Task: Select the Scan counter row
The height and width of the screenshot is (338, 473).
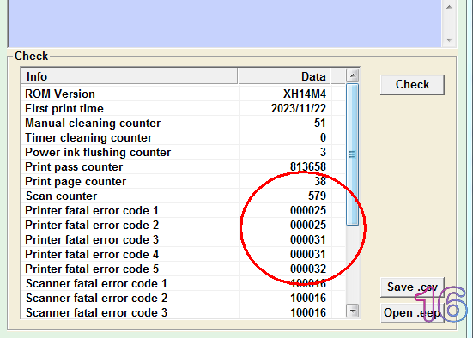Action: pos(184,196)
